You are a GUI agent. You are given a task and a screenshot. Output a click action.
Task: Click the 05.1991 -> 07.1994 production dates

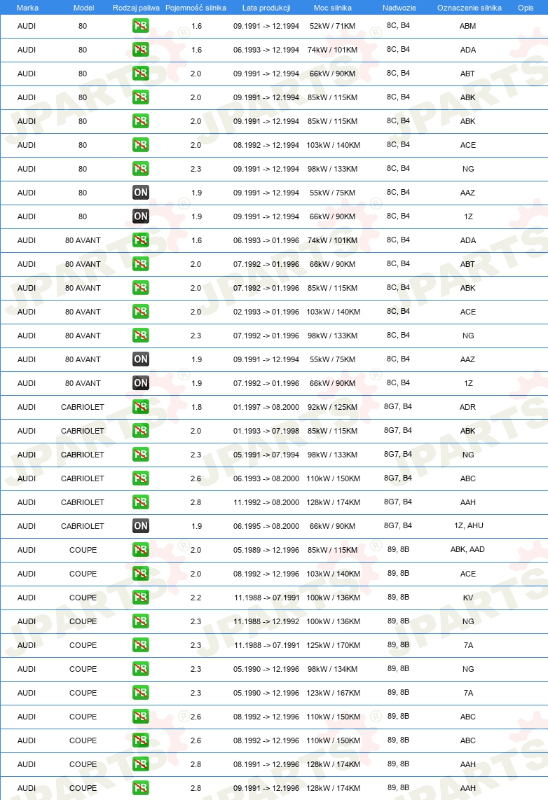(x=266, y=455)
